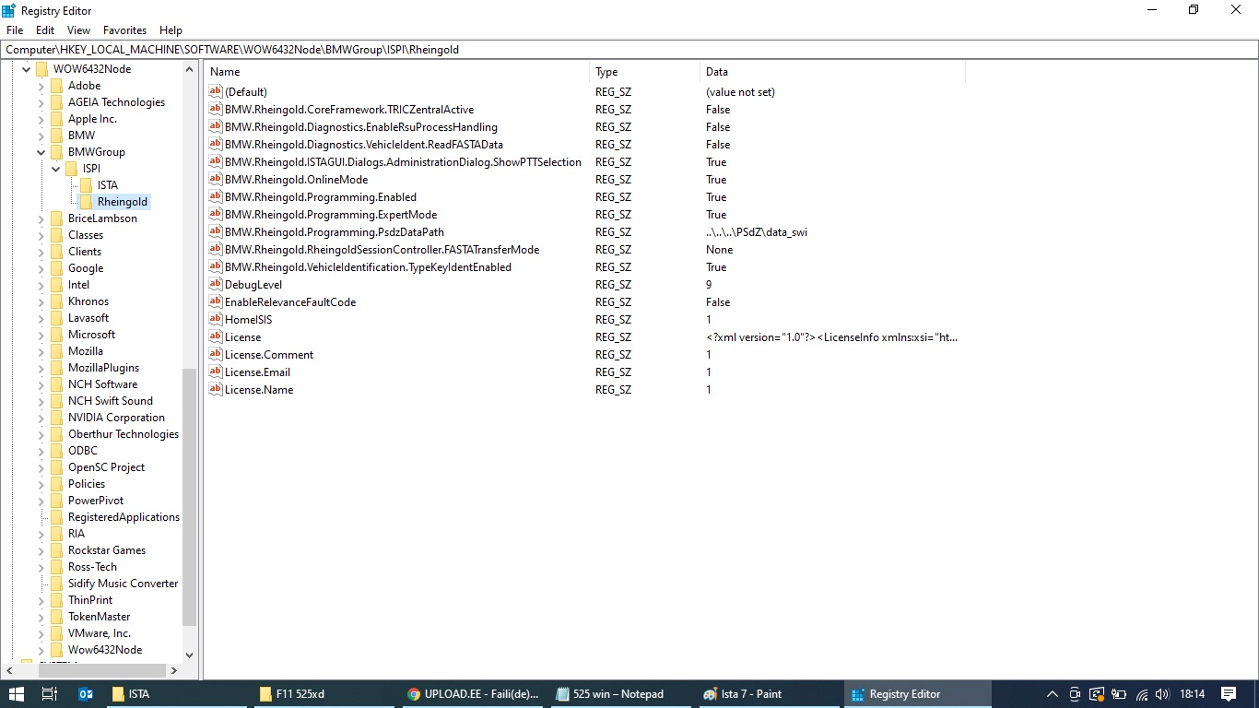Screen dimensions: 1259x708
Task: Select BMW.Rheingold.CoreFramework.TRICZentralActive value
Action: (349, 110)
